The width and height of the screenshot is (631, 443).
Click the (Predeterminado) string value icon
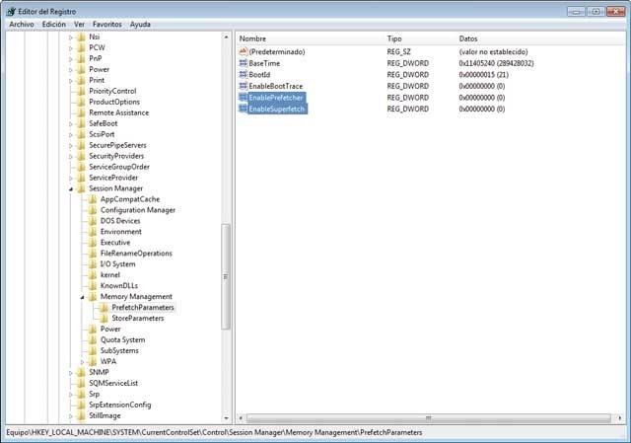point(243,51)
